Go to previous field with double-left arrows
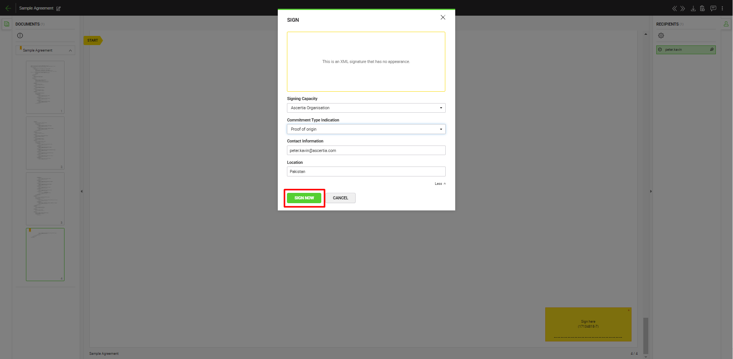The image size is (733, 359). 674,8
